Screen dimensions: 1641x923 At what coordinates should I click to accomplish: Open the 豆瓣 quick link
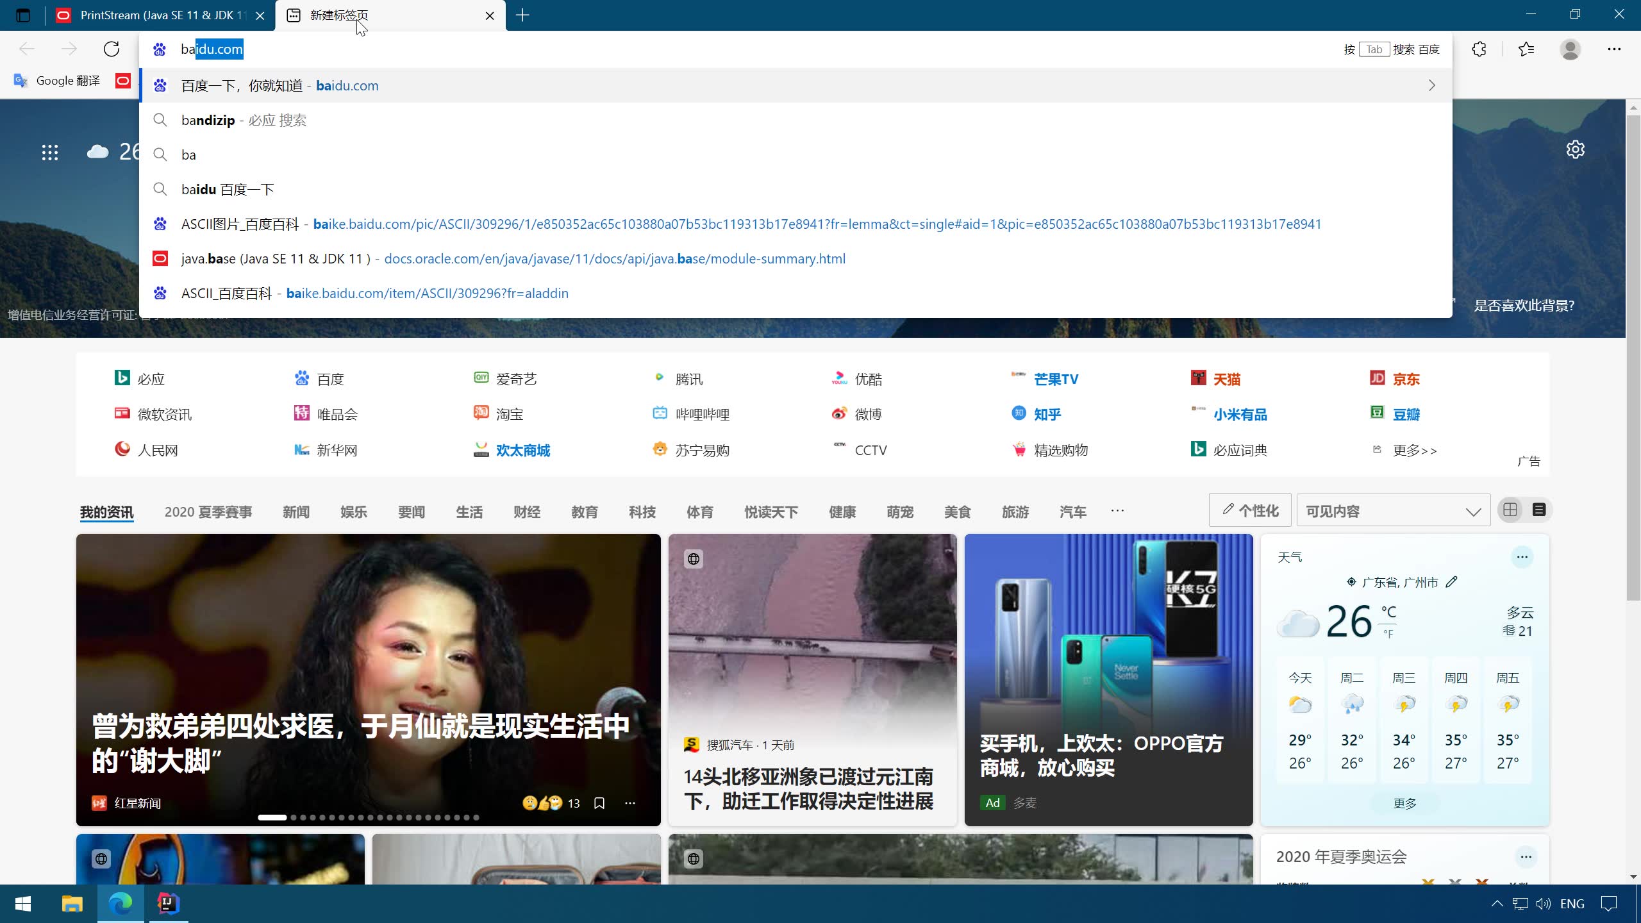(1395, 414)
